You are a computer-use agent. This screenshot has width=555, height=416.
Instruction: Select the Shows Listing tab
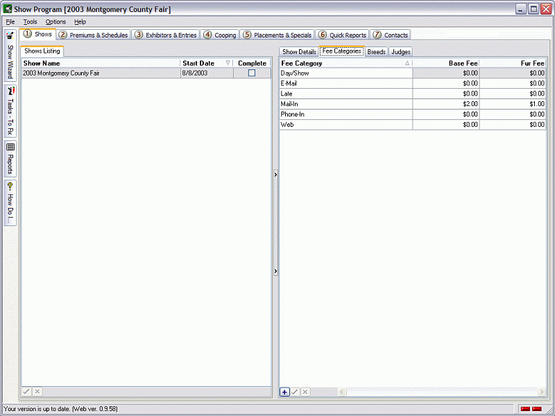42,51
